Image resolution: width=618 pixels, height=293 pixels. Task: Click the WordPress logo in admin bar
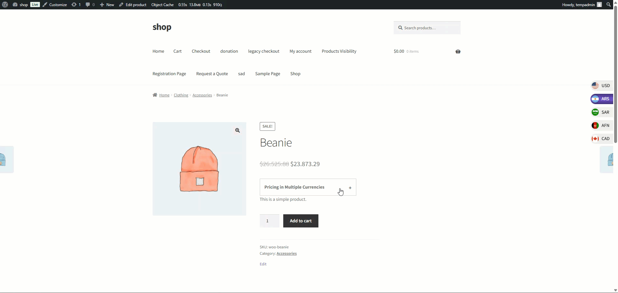(5, 4)
